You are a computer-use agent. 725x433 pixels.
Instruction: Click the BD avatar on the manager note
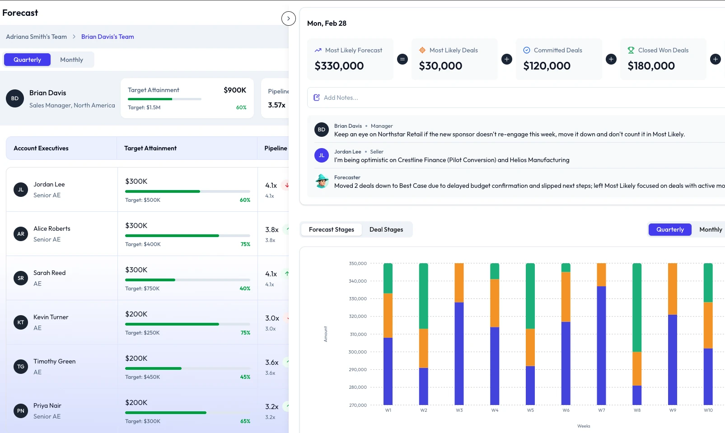tap(322, 130)
